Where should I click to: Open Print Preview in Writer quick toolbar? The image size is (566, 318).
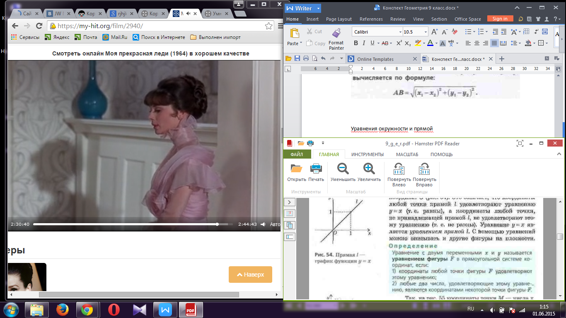(314, 58)
